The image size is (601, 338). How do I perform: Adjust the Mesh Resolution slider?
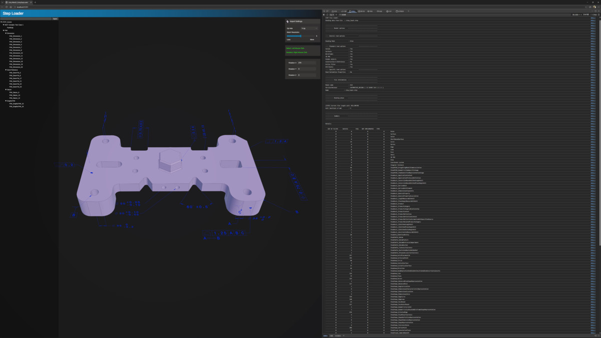tap(300, 36)
